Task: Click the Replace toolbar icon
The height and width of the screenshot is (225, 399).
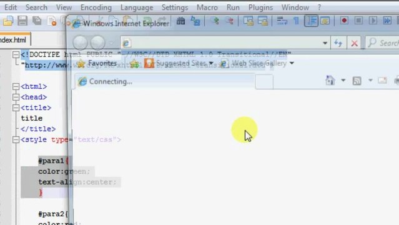Action: pyautogui.click(x=195, y=21)
